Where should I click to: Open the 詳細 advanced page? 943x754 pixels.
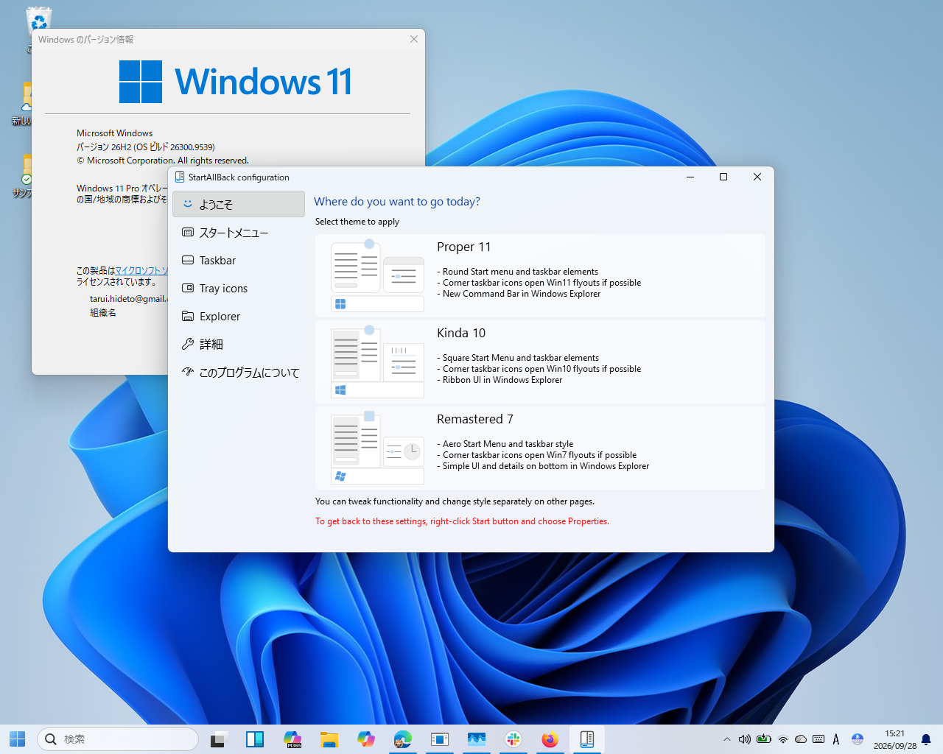tap(239, 344)
